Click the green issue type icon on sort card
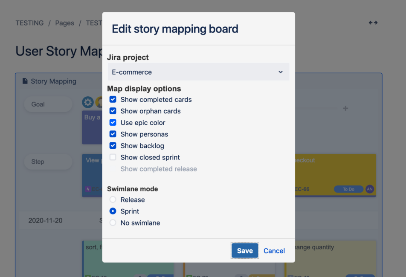 pos(87,275)
